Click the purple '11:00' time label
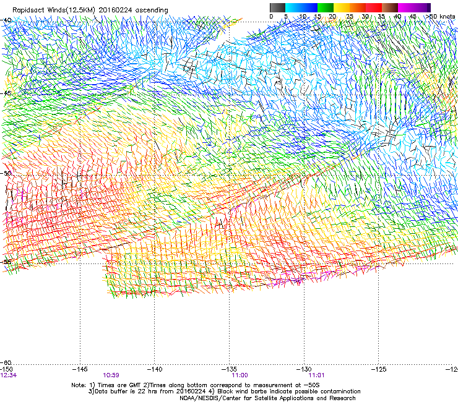 [240, 375]
